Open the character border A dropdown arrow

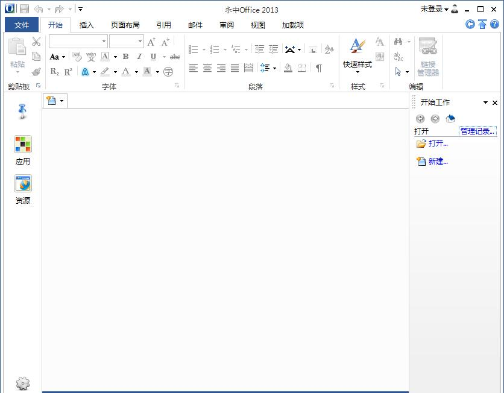click(115, 57)
